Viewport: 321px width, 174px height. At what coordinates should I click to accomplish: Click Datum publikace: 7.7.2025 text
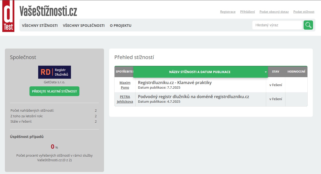coord(159,88)
